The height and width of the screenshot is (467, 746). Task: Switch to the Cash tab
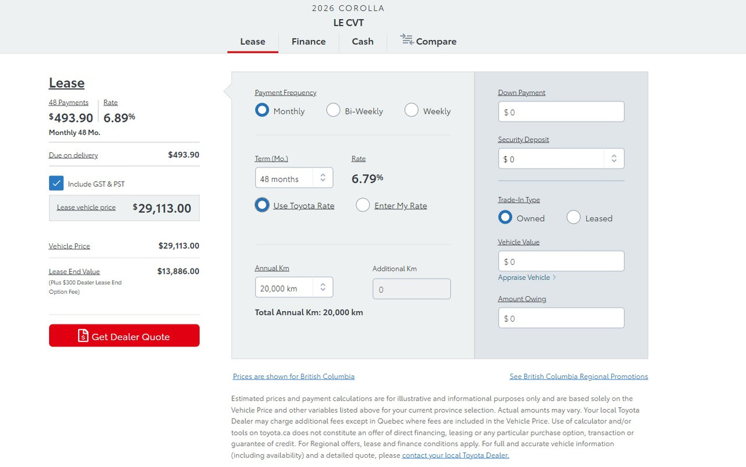[363, 41]
